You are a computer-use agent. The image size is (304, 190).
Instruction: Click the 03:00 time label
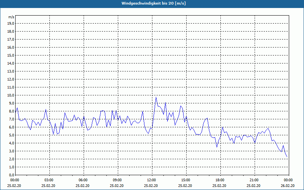(48, 180)
